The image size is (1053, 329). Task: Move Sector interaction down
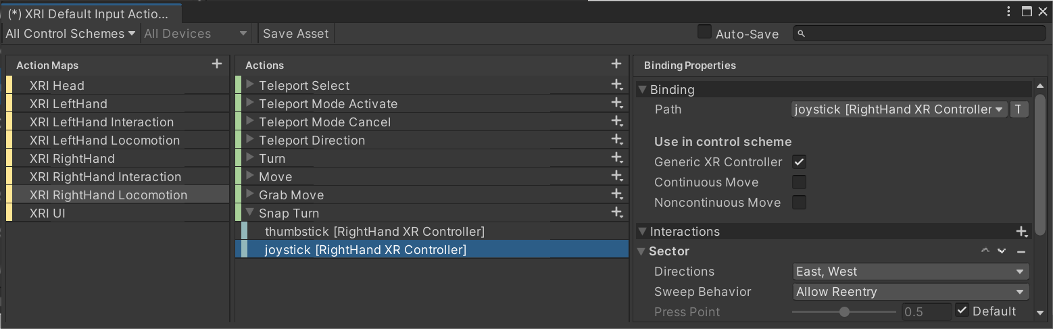pos(1002,251)
